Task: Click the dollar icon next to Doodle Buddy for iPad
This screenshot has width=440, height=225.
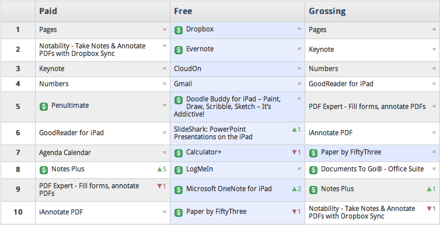Action: [179, 100]
